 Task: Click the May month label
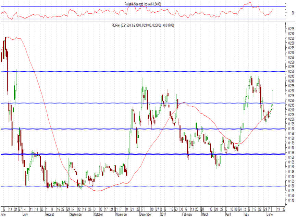coord(247,215)
